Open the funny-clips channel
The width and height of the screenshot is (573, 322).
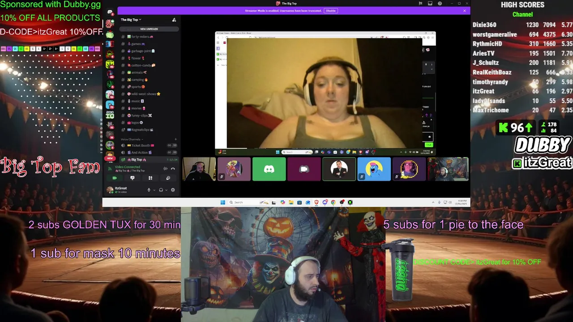(x=149, y=115)
